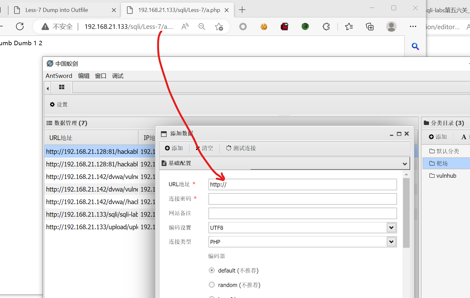Open the browser Extensions puzzle icon
The image size is (470, 298).
click(326, 27)
